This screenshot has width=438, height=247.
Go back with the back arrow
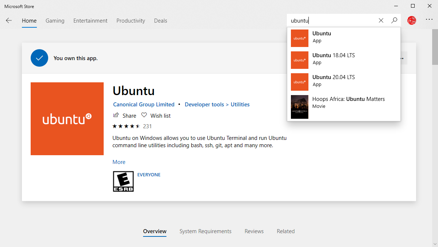coord(9,21)
